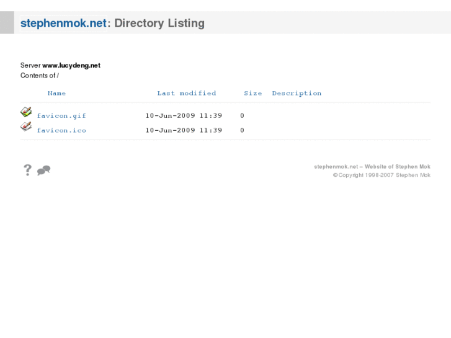This screenshot has height=338, width=451.
Task: Click the question mark help icon
Action: tap(27, 170)
